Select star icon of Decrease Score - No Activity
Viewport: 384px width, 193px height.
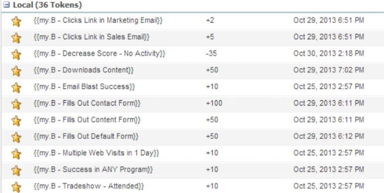click(x=16, y=55)
